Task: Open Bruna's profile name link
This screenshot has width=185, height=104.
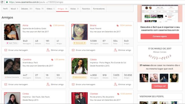Action: point(93,25)
